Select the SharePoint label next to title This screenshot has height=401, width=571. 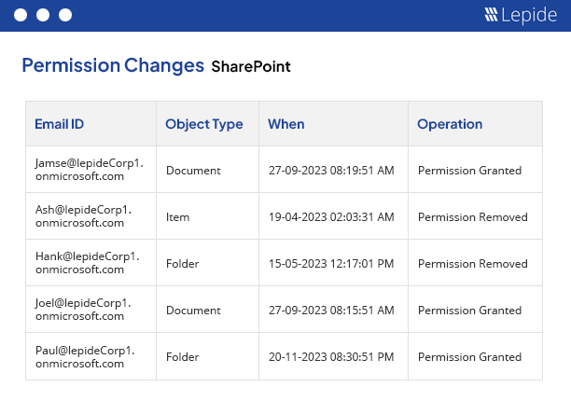(x=250, y=67)
